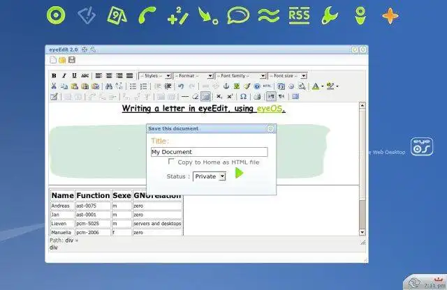Expand the background color picker arrow
The image size is (447, 290).
tap(337, 86)
